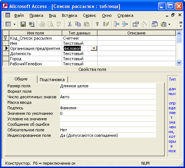The height and width of the screenshot is (168, 185).
Task: Toggle the Primary Key toolbar icon
Action: point(97,24)
